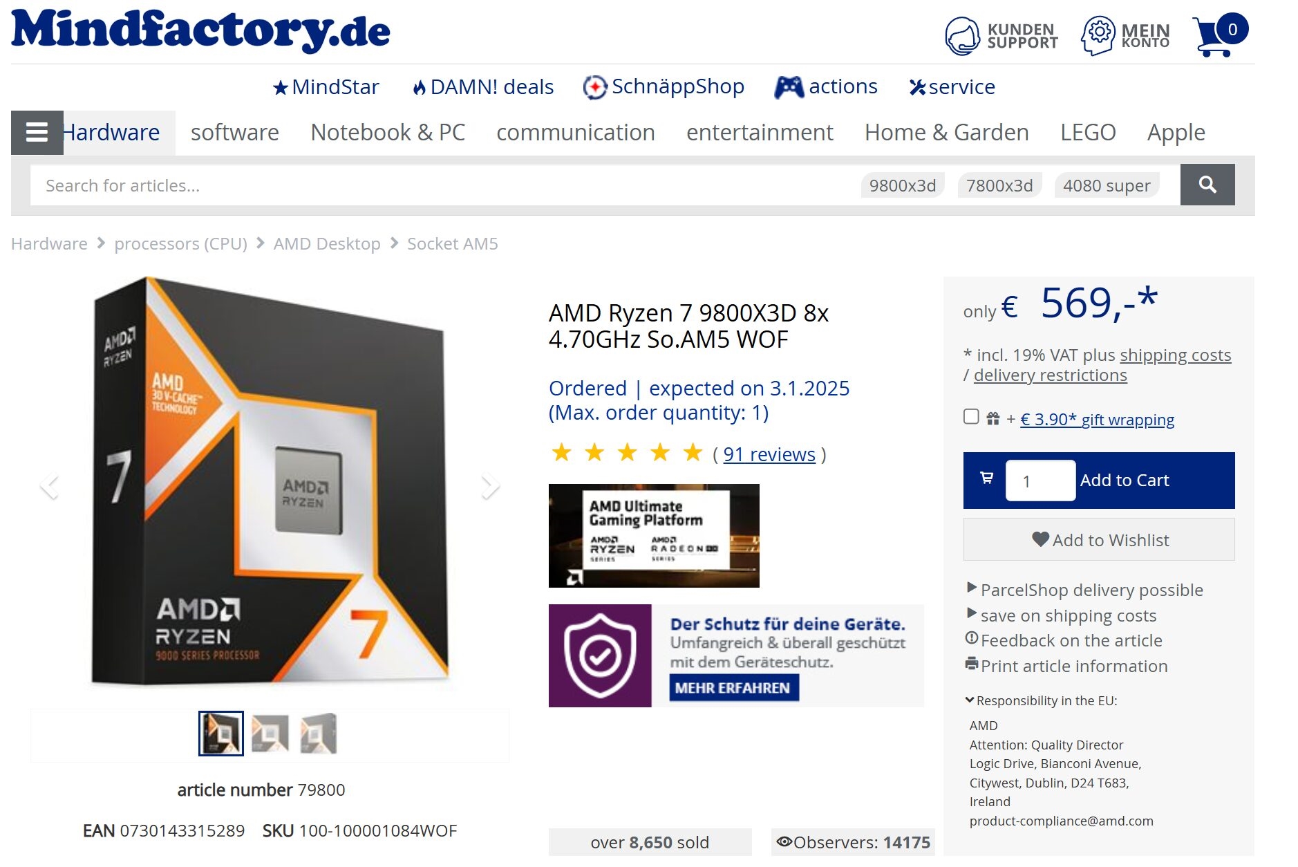This screenshot has width=1298, height=867.
Task: Open Mein Konto gear icon
Action: point(1098,36)
